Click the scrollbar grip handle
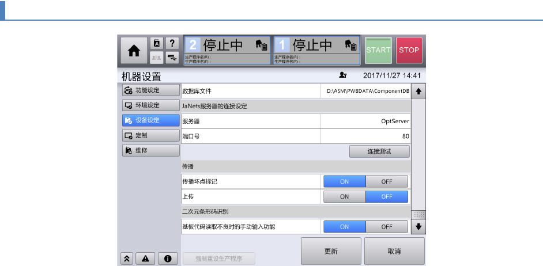Viewport: 543px width, 266px height. click(418, 214)
